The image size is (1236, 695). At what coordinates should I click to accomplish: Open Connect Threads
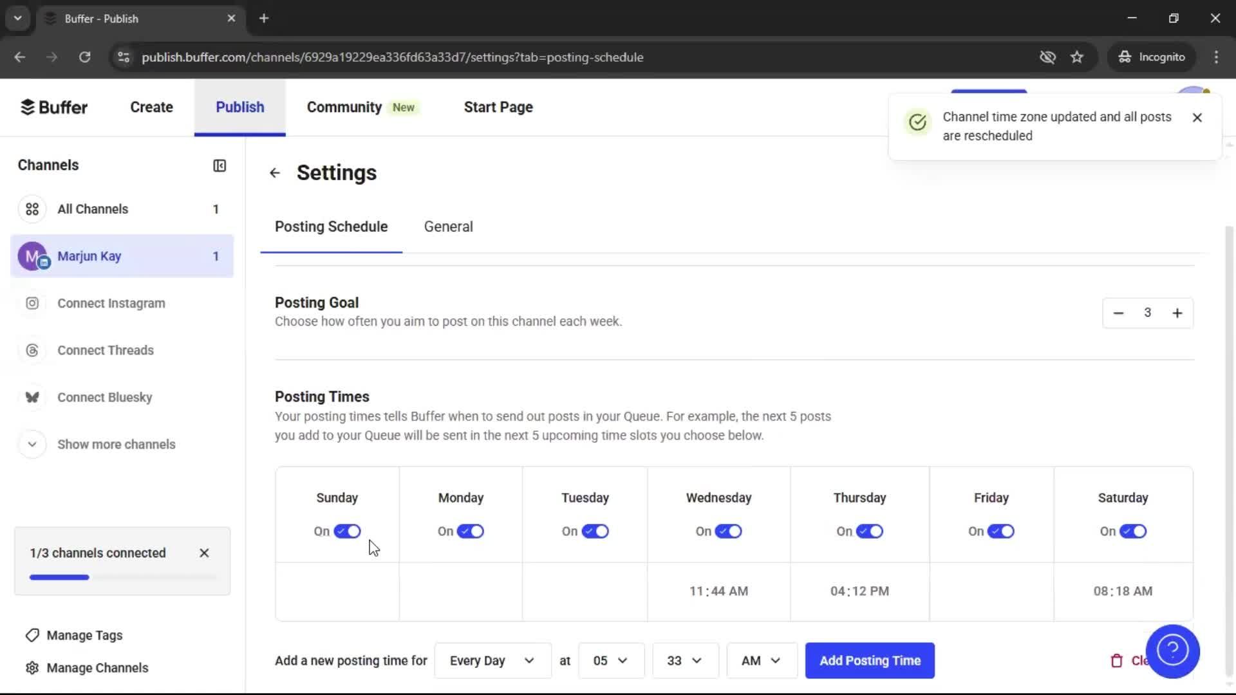106,350
